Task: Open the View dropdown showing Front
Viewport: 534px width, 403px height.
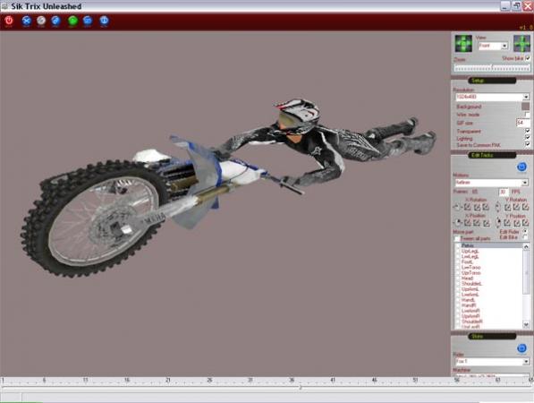Action: (493, 46)
